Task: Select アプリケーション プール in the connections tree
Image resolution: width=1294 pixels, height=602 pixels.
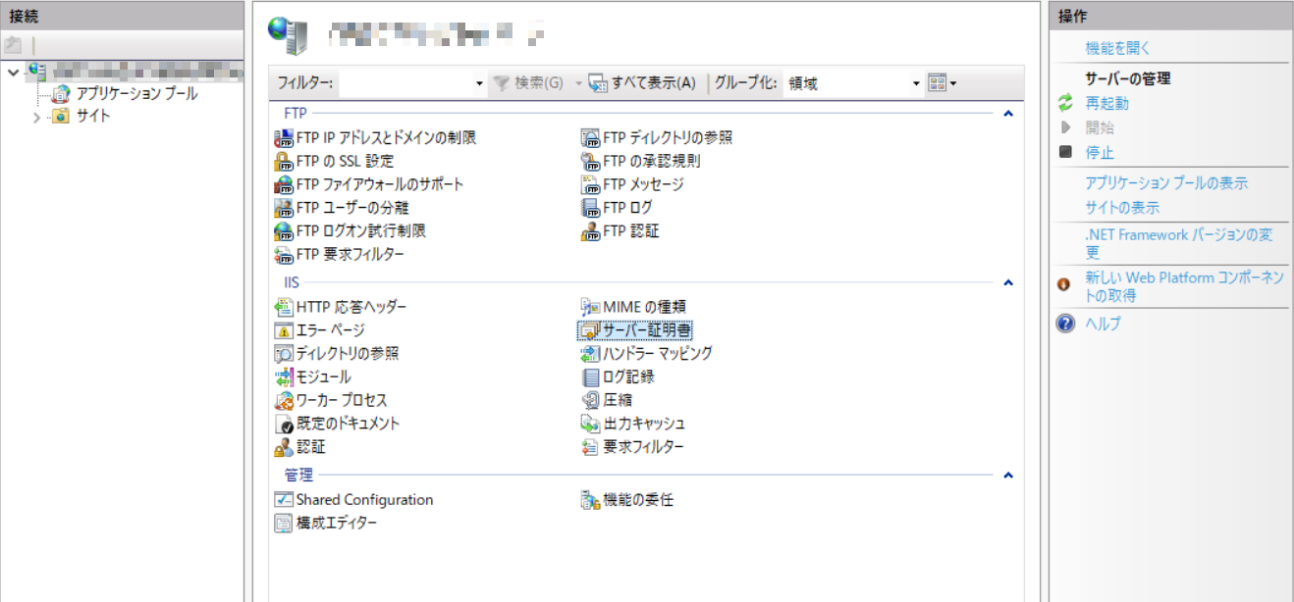Action: pos(136,93)
